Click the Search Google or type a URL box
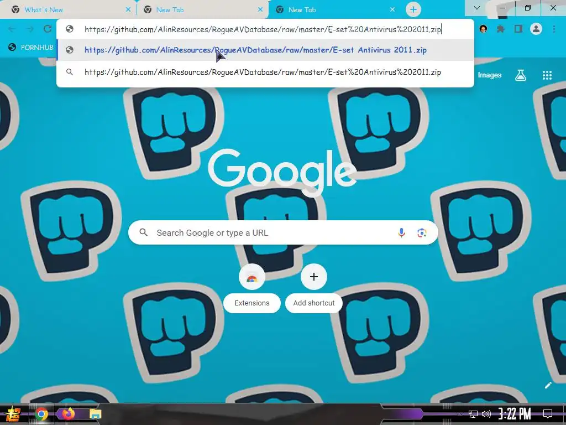Image resolution: width=566 pixels, height=425 pixels. (284, 233)
